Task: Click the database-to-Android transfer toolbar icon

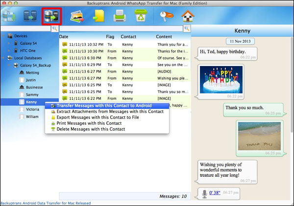Action: coord(51,16)
